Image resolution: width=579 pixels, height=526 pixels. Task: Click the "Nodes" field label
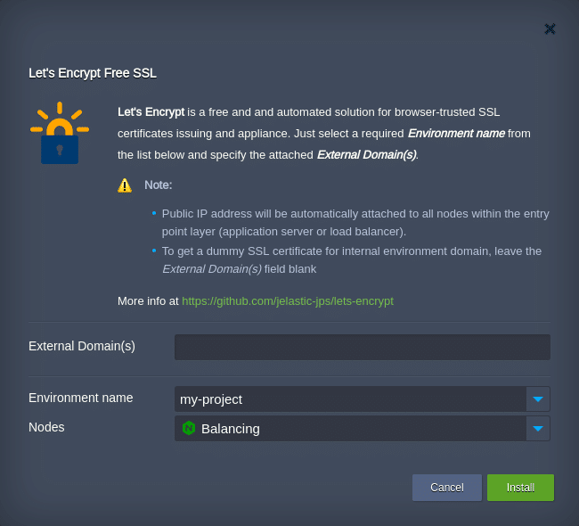46,427
